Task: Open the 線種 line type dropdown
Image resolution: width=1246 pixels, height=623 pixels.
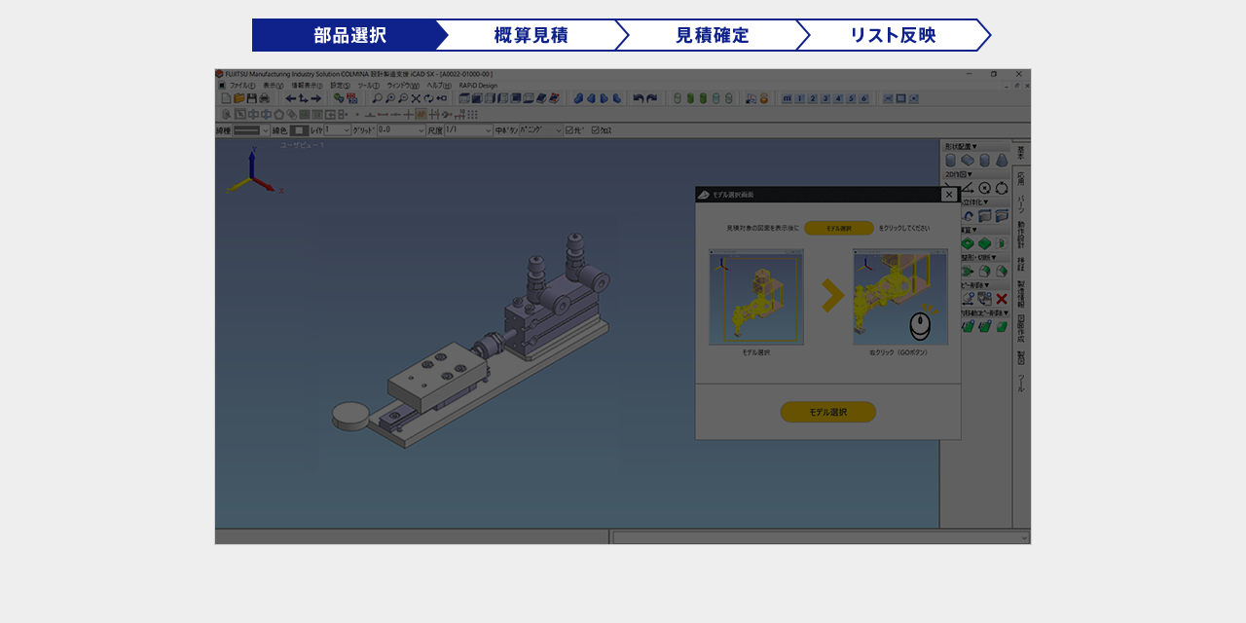Action: pos(266,129)
